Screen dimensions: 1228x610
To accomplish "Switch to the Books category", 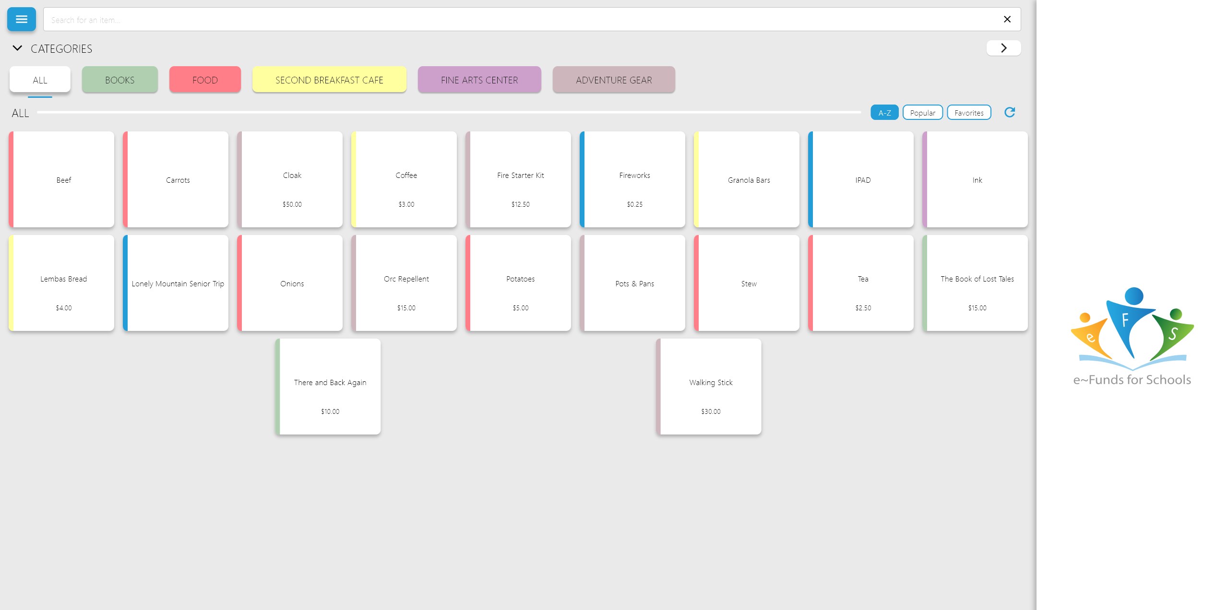I will coord(119,80).
